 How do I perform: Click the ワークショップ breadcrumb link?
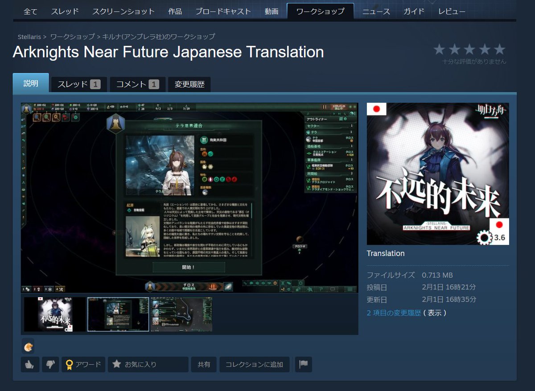pos(72,37)
